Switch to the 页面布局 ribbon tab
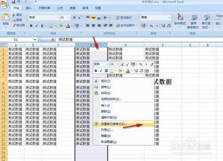Image resolution: width=223 pixels, height=161 pixels. coord(44,8)
